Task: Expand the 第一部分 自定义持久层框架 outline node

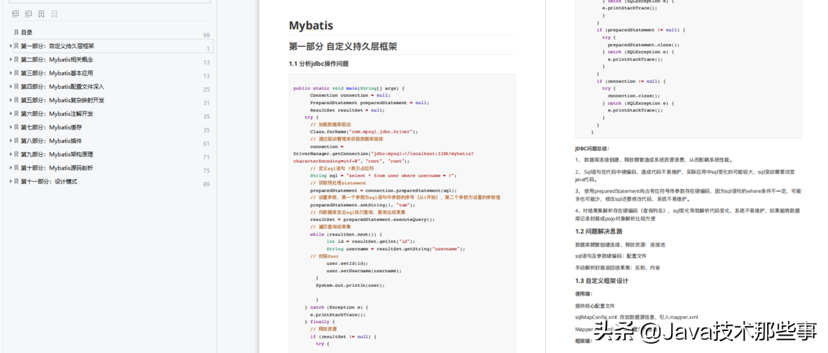Action: [11, 46]
